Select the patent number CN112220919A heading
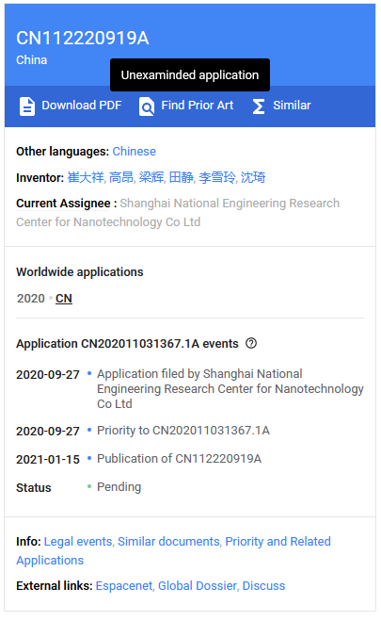Viewport: 381px width, 621px height. click(83, 39)
